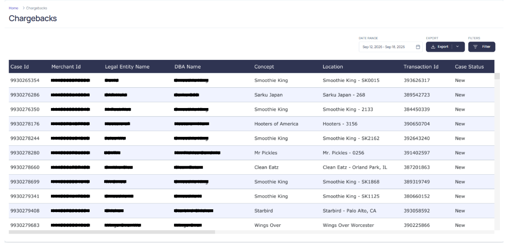Click the vertical scrollbar beside the table
Viewport: 508px width, 244px height.
pyautogui.click(x=497, y=76)
